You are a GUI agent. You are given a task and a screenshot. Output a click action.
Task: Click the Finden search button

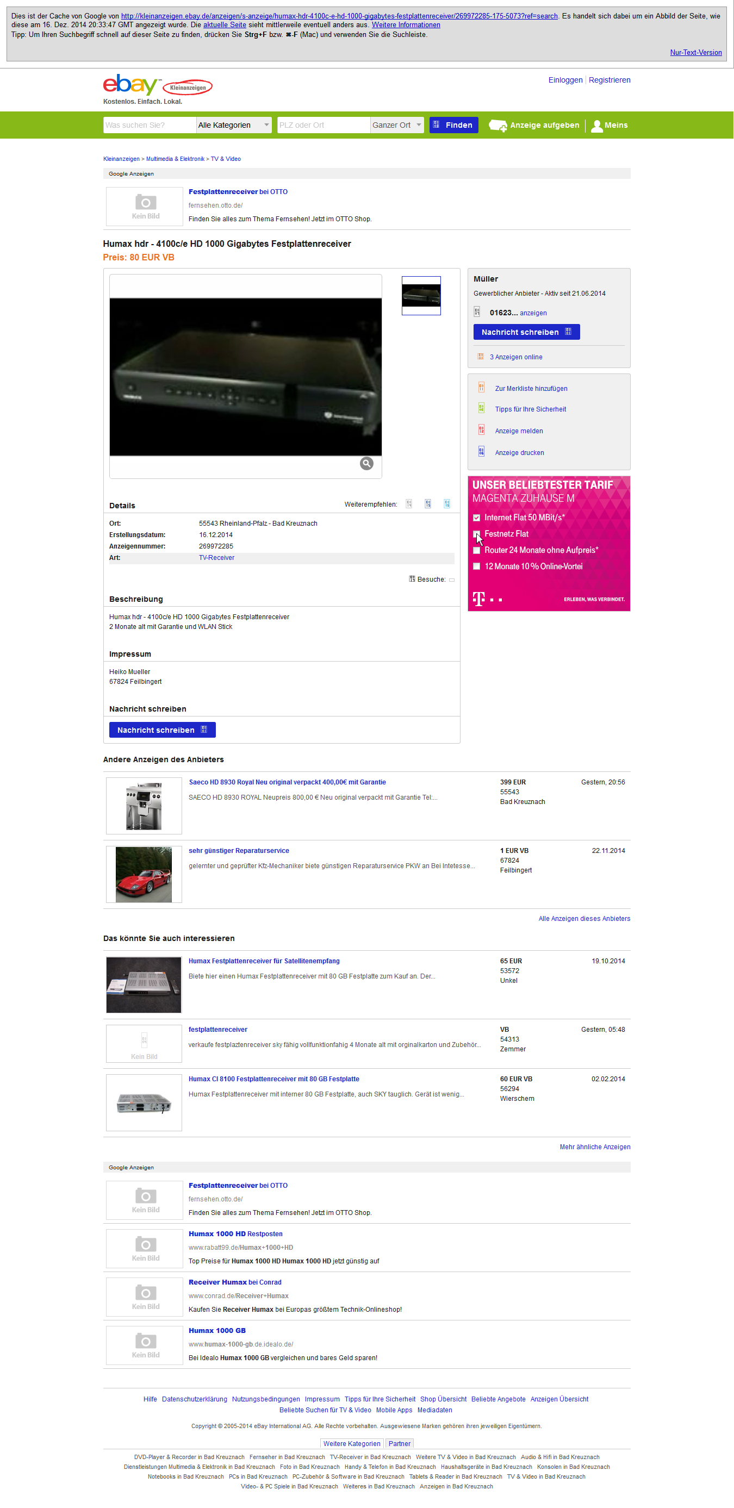pos(453,125)
